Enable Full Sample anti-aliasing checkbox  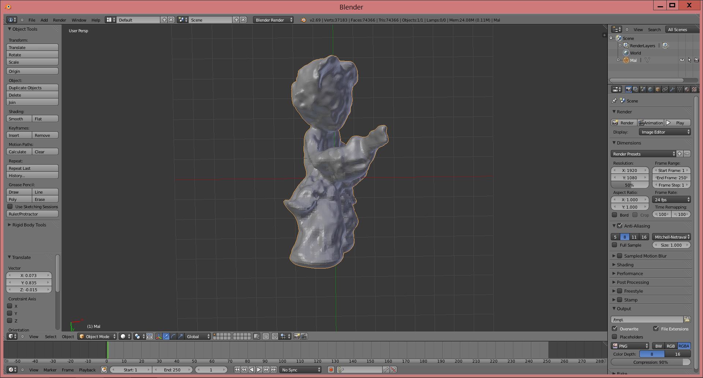click(615, 245)
